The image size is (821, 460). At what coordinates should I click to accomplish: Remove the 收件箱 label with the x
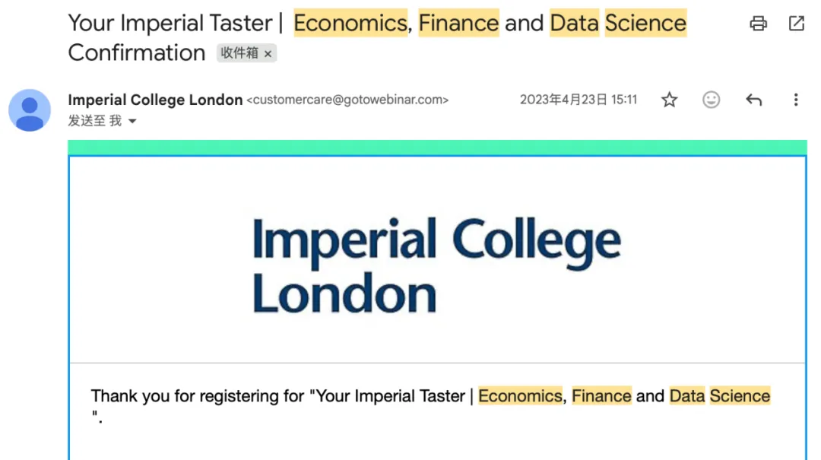[268, 53]
